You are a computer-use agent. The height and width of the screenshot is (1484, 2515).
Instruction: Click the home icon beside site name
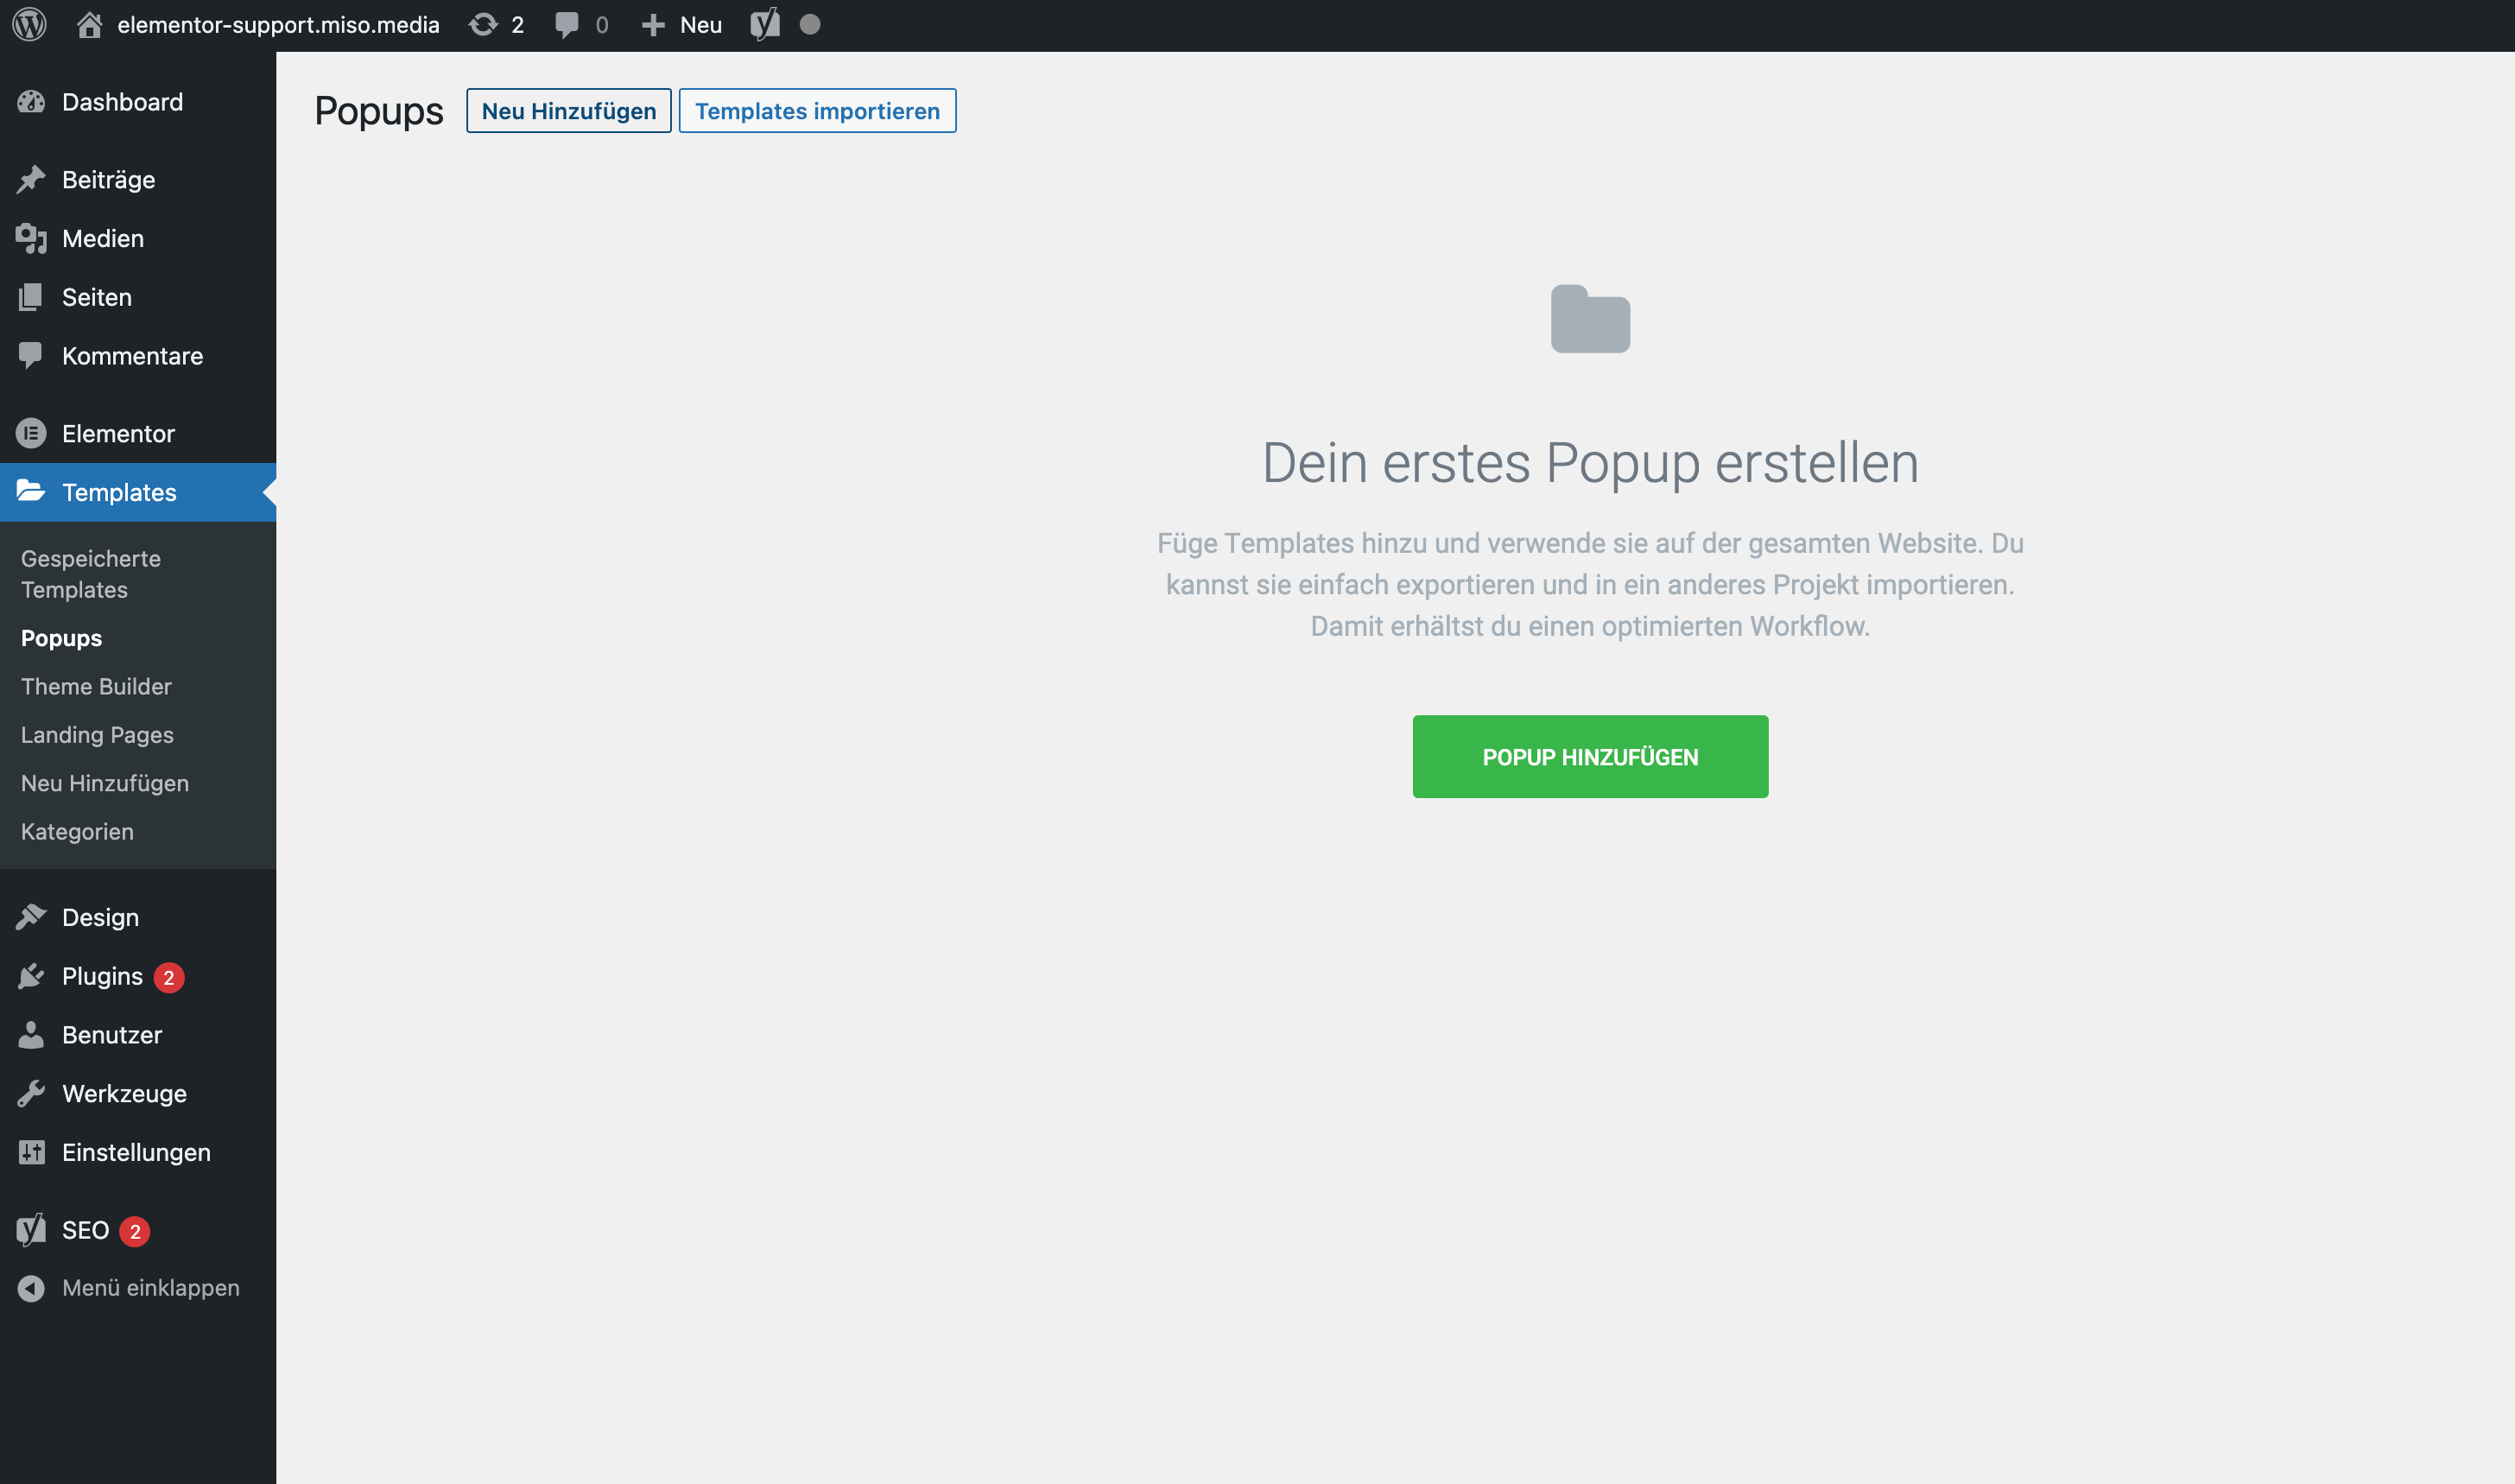(x=90, y=24)
